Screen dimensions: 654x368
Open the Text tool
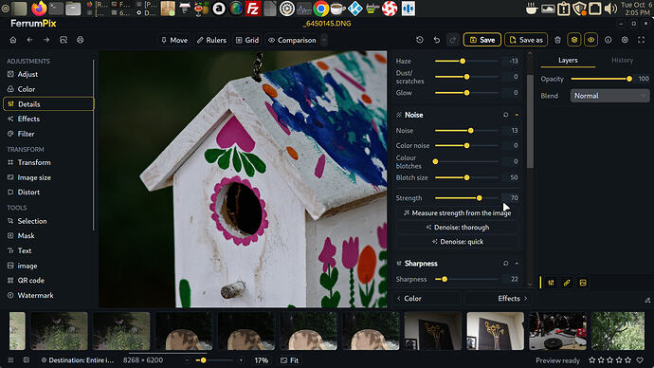(x=48, y=250)
